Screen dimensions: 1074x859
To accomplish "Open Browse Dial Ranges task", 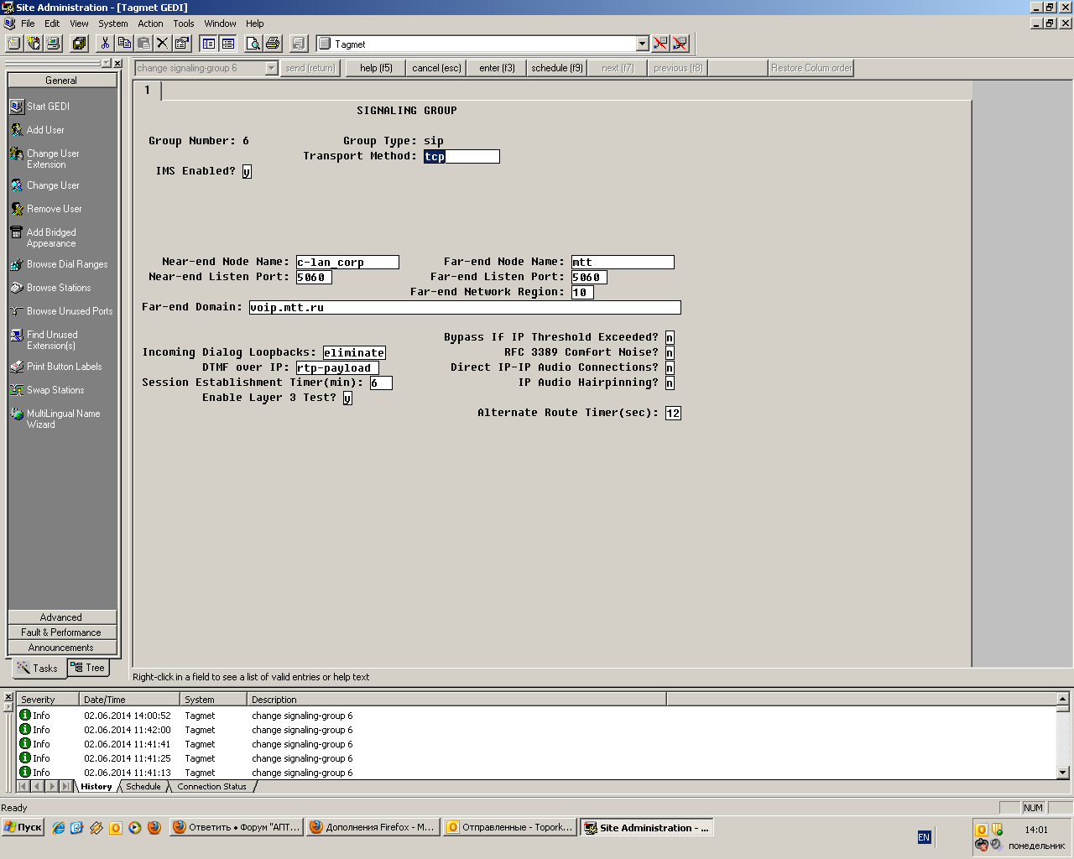I will 59,264.
